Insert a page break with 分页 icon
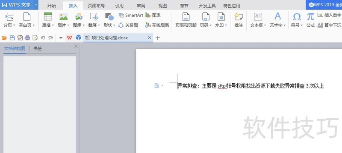 [x=9, y=17]
